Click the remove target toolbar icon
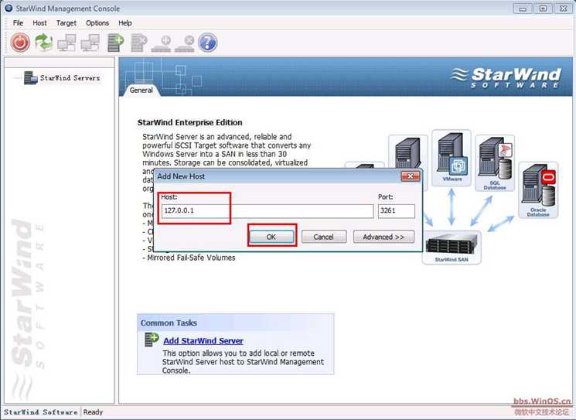Image resolution: width=576 pixels, height=420 pixels. tap(185, 44)
